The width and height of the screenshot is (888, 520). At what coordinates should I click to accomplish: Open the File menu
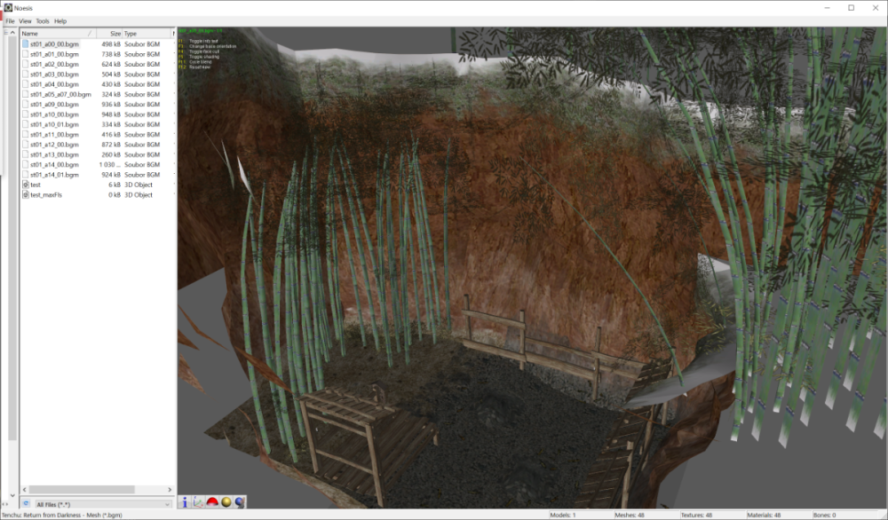click(x=10, y=21)
